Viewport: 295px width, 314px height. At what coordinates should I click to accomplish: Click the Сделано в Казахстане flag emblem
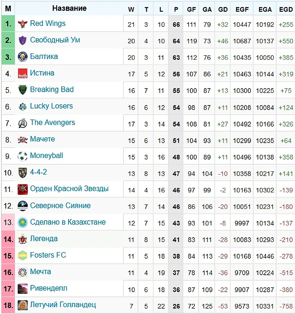(x=23, y=222)
